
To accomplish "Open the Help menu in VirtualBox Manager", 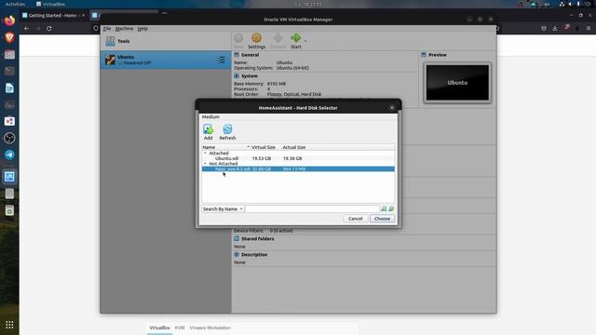I will click(142, 29).
